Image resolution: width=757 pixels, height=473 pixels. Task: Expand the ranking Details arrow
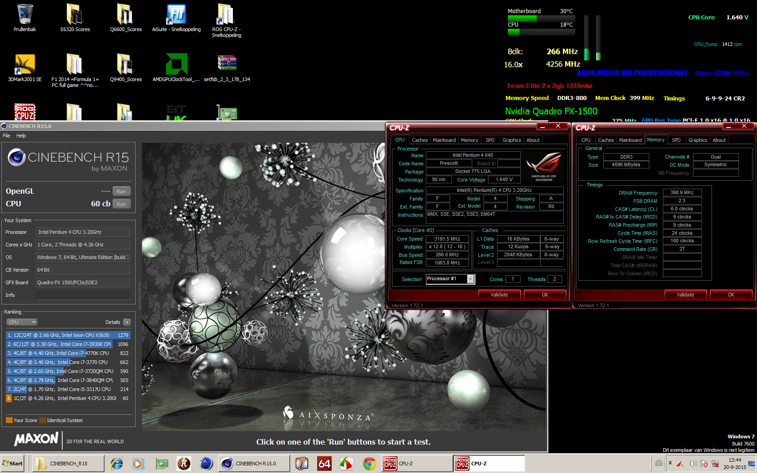pyautogui.click(x=127, y=322)
